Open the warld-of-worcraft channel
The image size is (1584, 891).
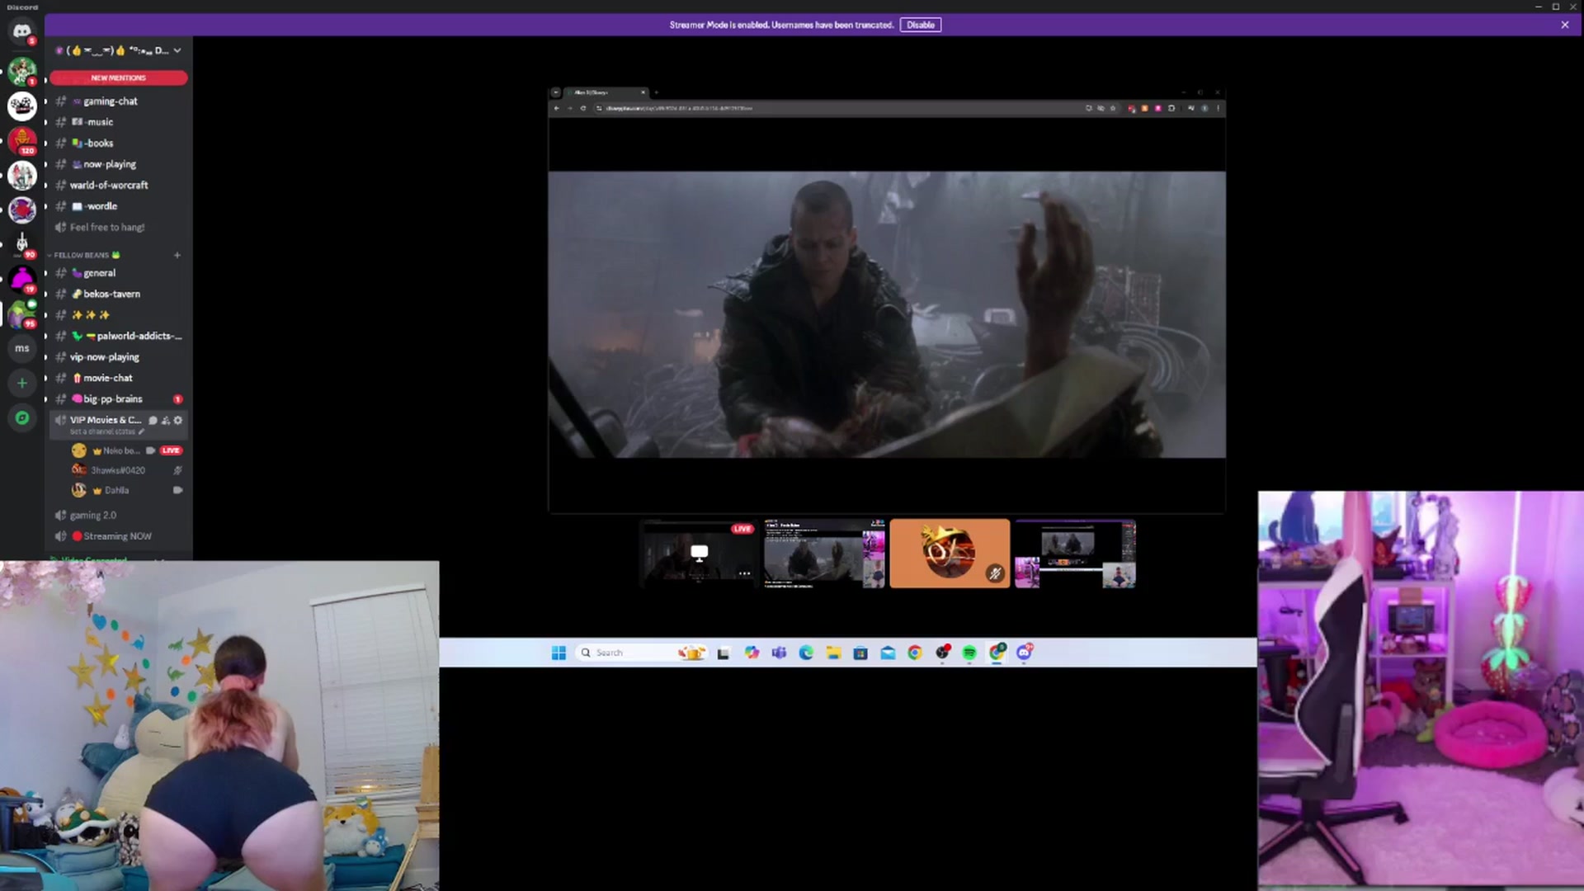pos(119,185)
